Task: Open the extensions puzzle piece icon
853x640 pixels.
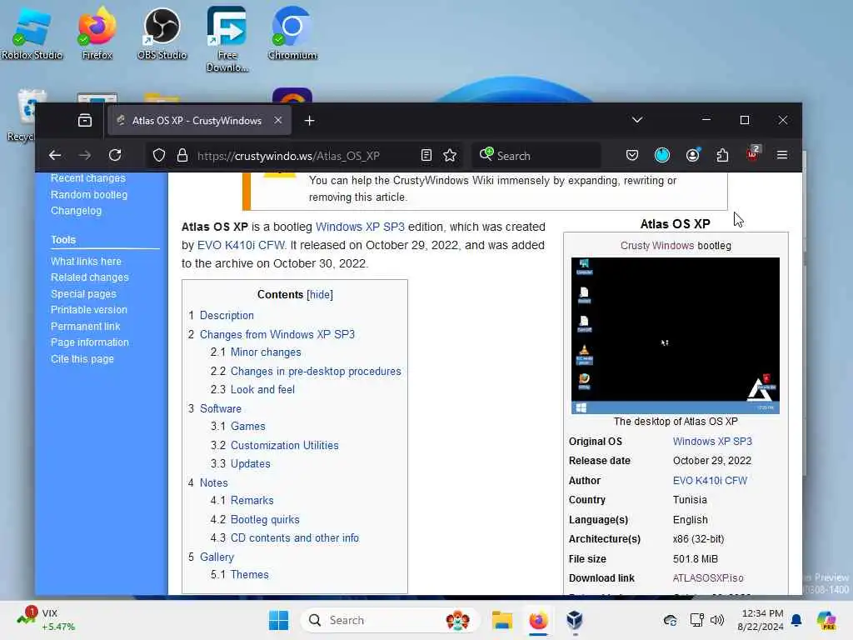Action: (x=722, y=156)
